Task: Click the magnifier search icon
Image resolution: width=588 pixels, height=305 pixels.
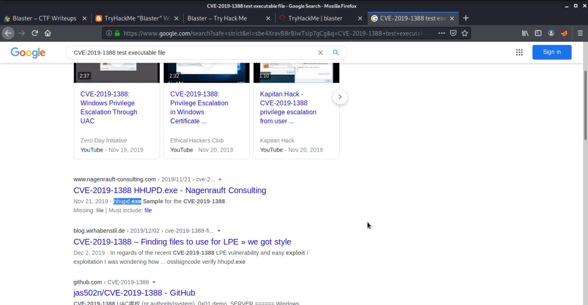Action: tap(336, 53)
